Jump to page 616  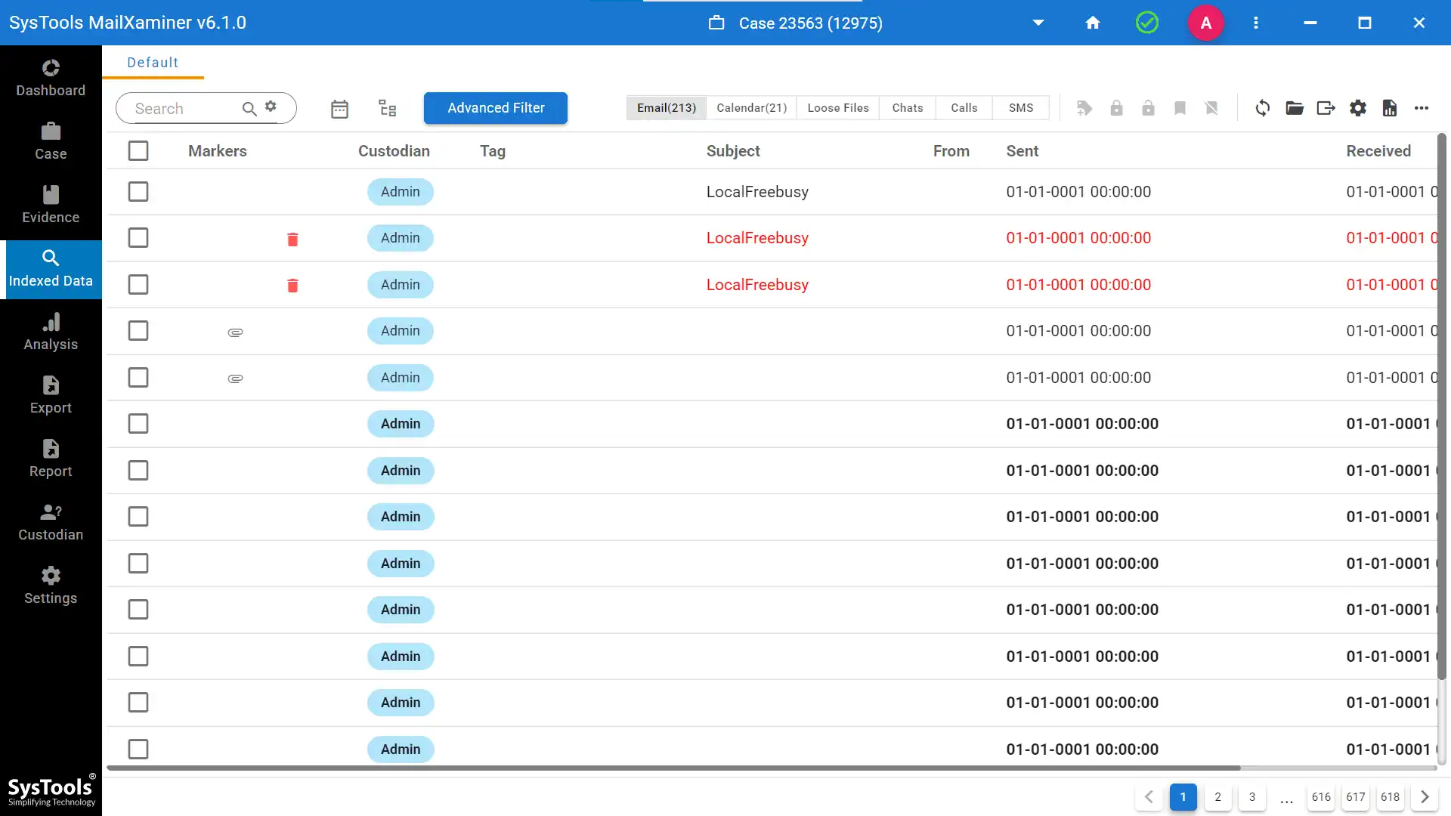[1321, 797]
